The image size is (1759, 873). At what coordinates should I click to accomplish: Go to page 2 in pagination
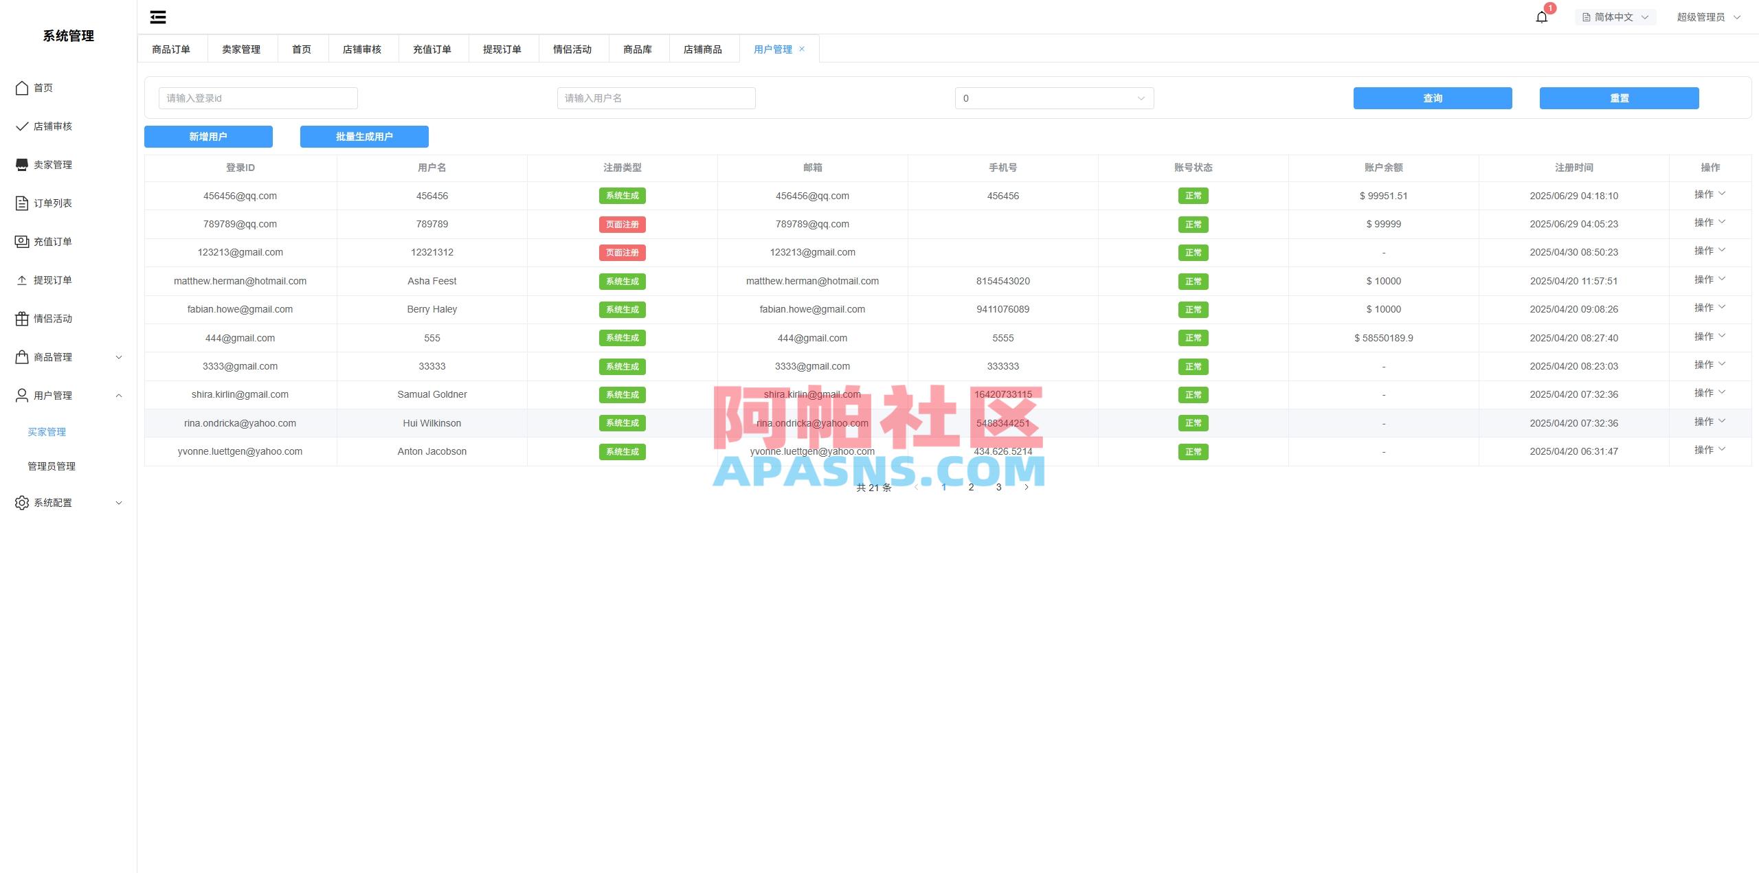click(x=971, y=486)
